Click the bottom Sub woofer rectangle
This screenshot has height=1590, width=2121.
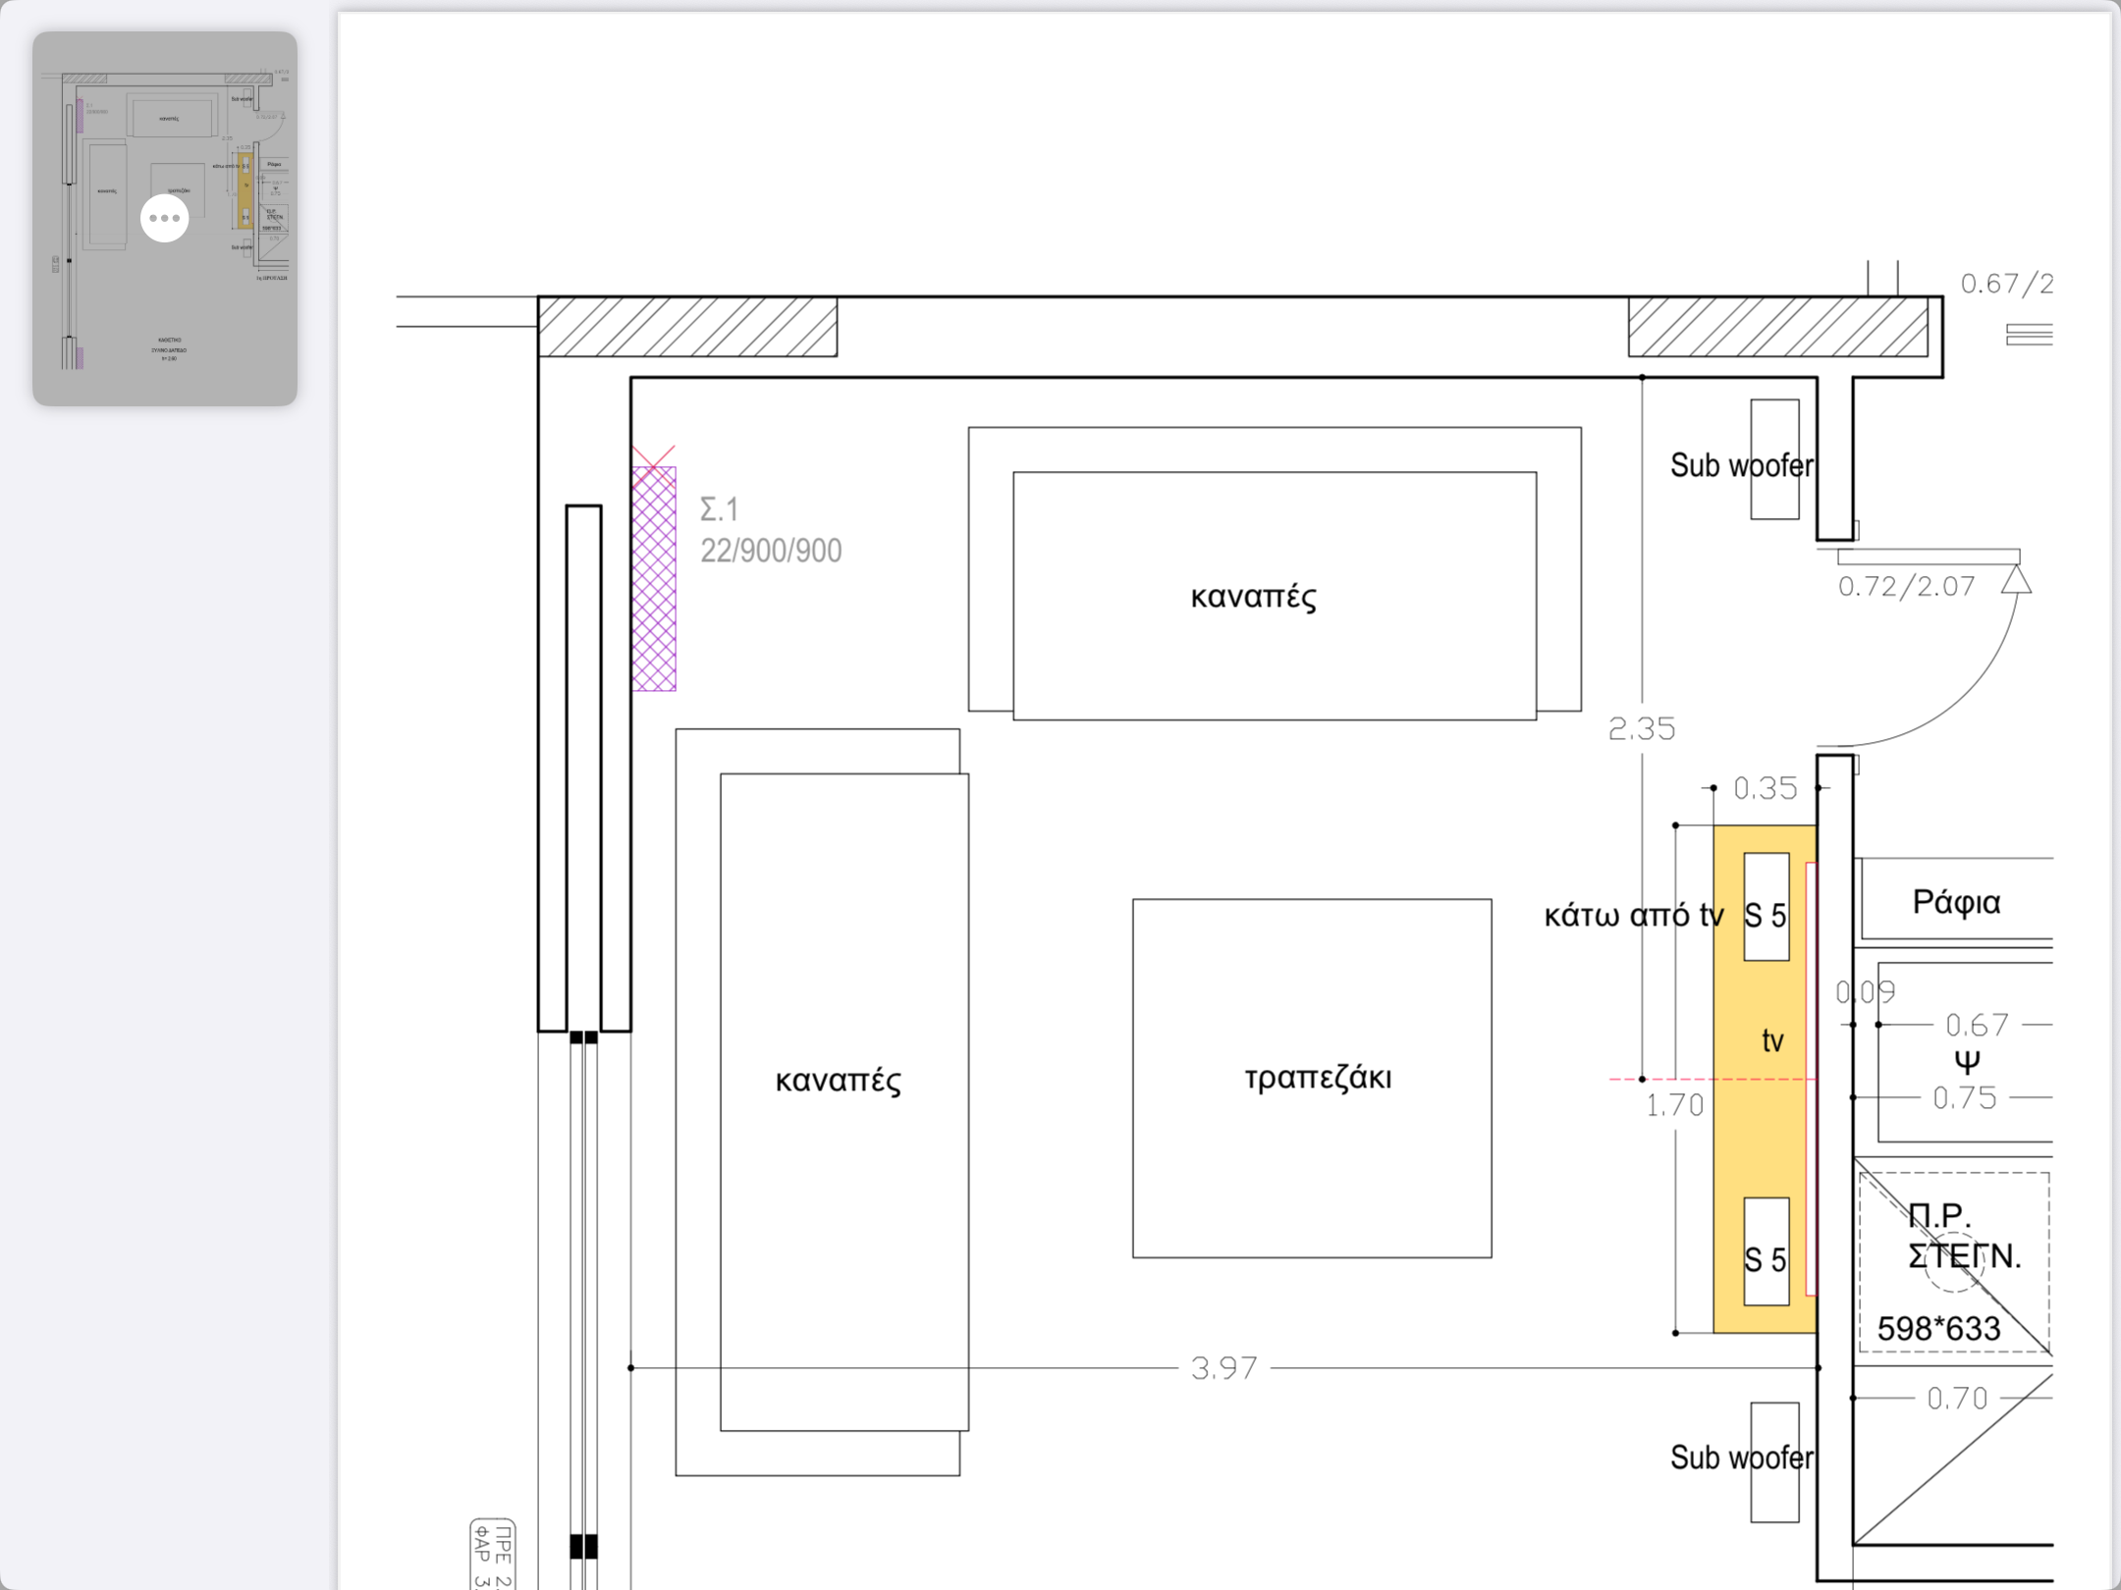click(1774, 1461)
